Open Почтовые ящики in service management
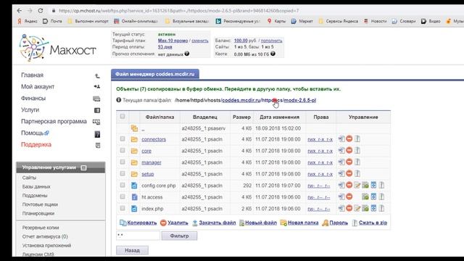This screenshot has width=464, height=261. pos(40,204)
